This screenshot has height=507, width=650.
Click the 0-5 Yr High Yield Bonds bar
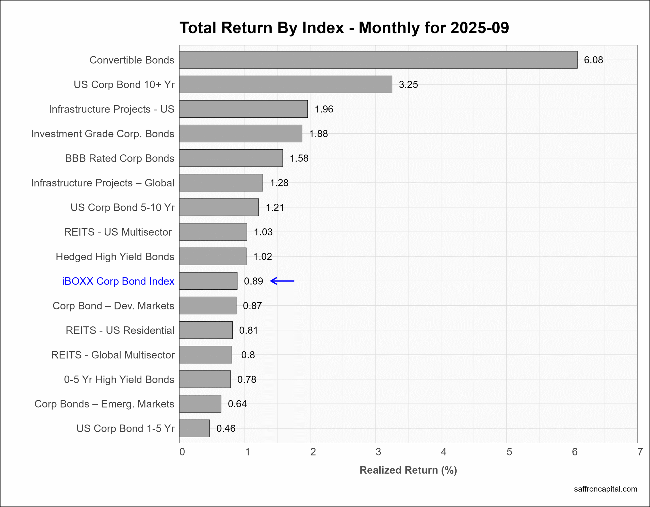click(205, 379)
